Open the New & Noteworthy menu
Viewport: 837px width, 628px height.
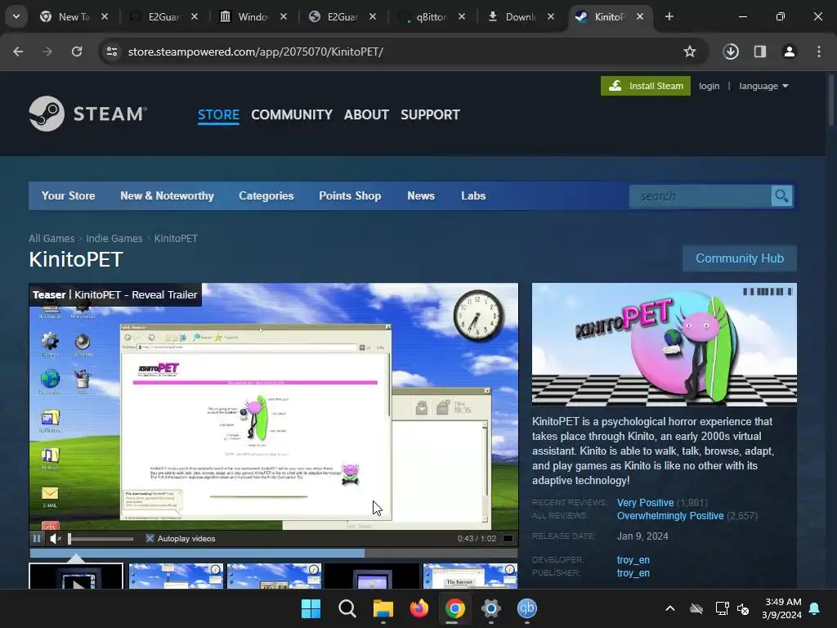point(167,196)
